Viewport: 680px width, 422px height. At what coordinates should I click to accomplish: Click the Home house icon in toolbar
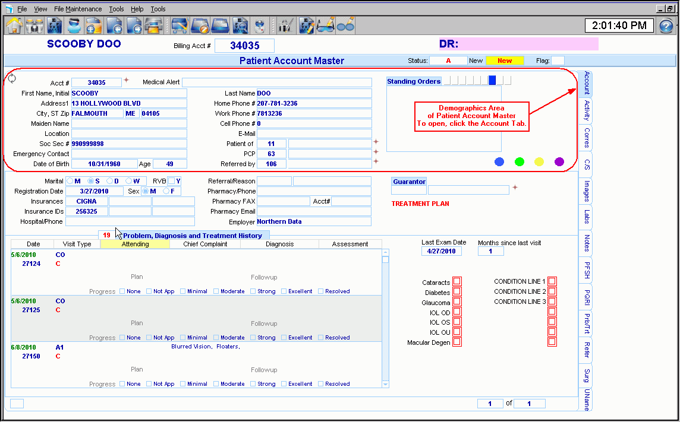(14, 26)
